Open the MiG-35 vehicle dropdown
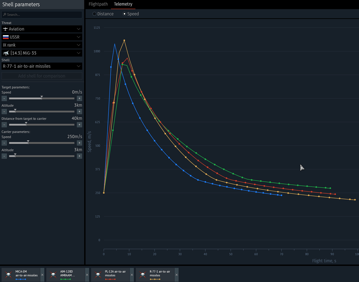The height and width of the screenshot is (282, 359). (x=42, y=53)
